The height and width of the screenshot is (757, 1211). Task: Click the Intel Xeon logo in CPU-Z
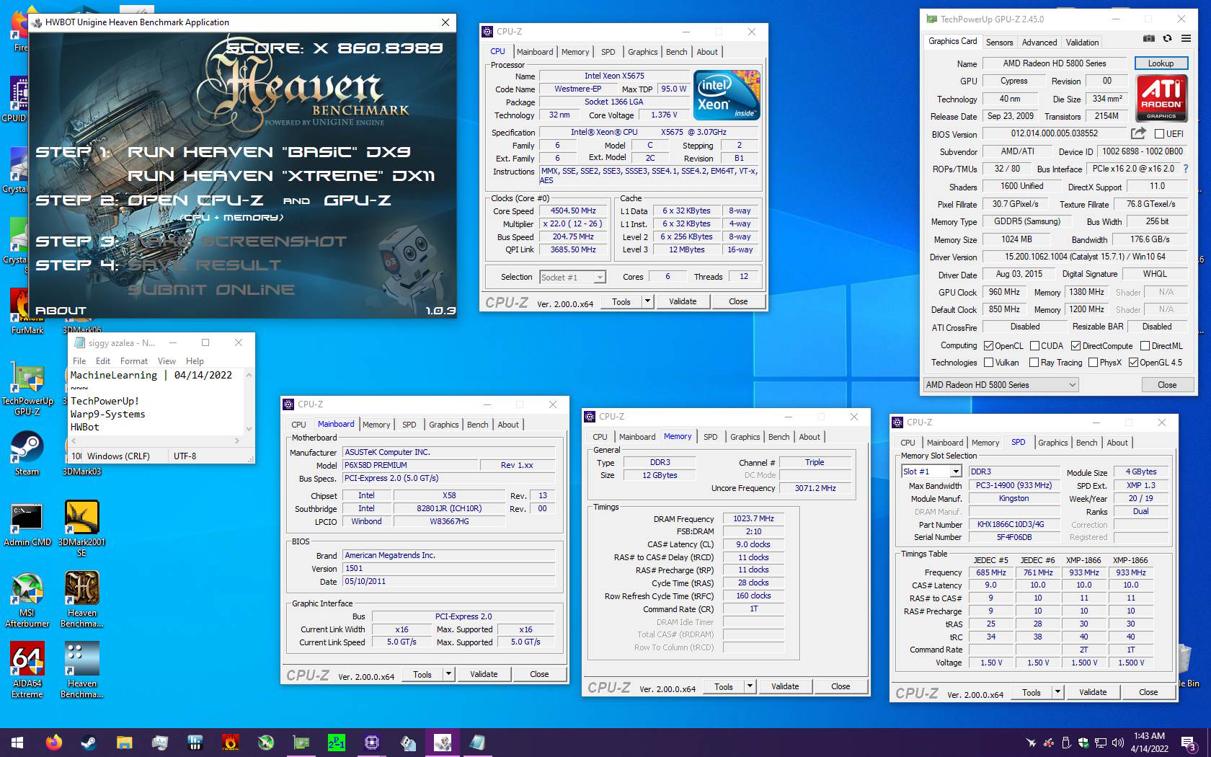[x=727, y=94]
